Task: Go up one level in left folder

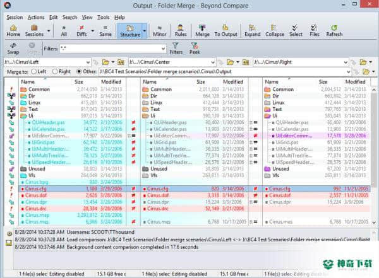Action: click(121, 62)
